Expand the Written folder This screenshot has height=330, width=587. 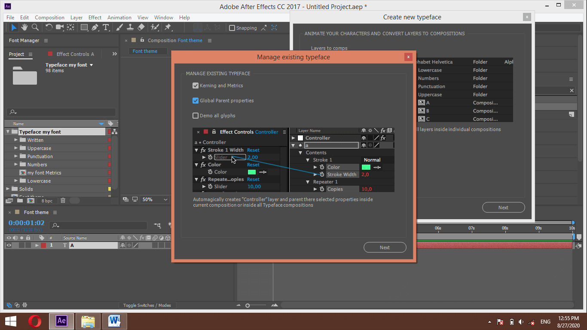[x=16, y=140]
